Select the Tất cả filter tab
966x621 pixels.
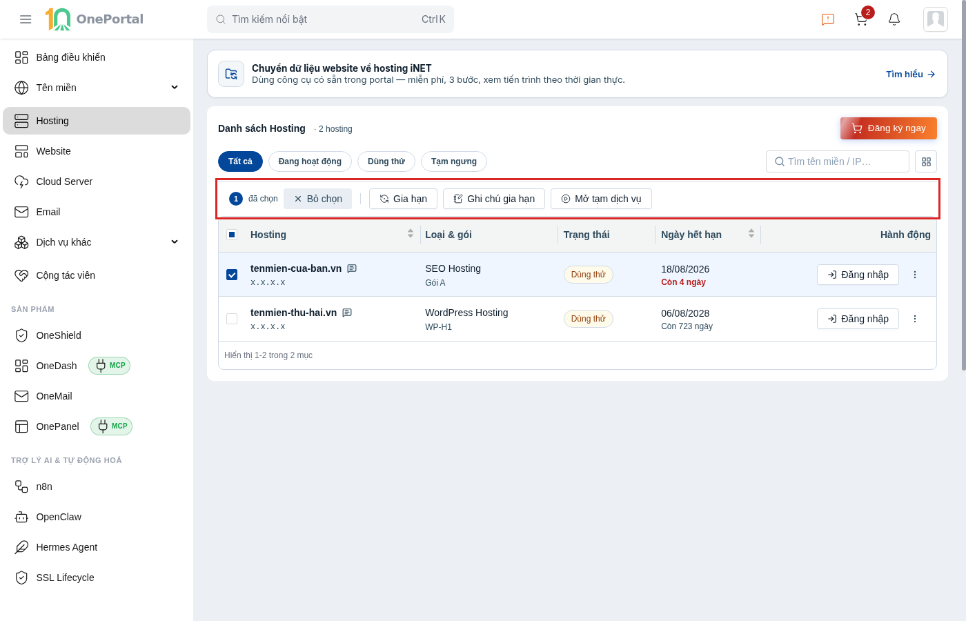[240, 161]
